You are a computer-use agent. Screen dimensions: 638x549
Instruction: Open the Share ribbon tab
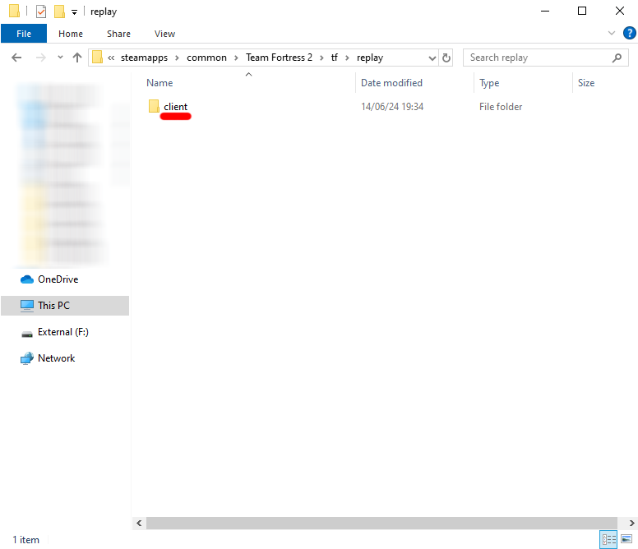pos(118,34)
